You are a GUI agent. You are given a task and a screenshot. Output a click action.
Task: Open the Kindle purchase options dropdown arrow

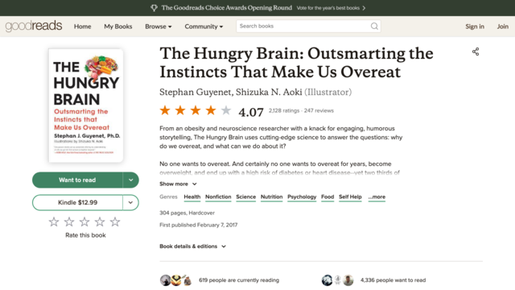click(130, 202)
